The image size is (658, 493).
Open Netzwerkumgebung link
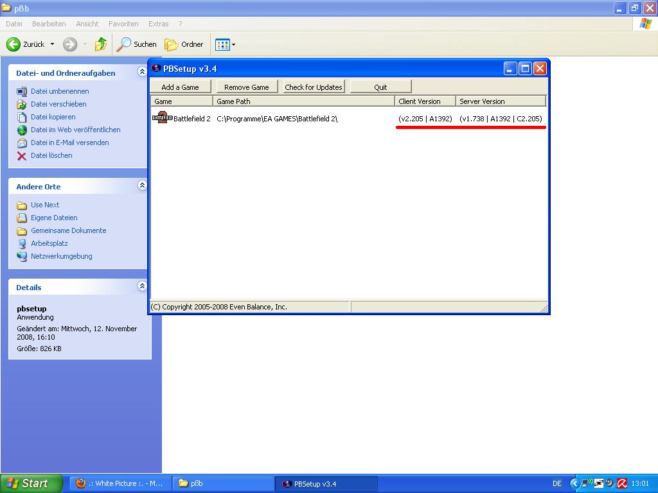(61, 256)
